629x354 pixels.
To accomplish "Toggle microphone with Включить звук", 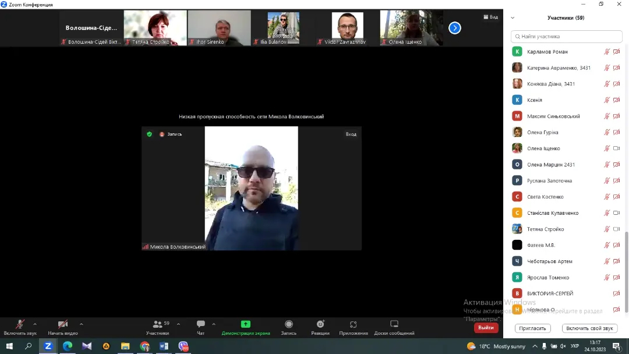I will pyautogui.click(x=20, y=324).
